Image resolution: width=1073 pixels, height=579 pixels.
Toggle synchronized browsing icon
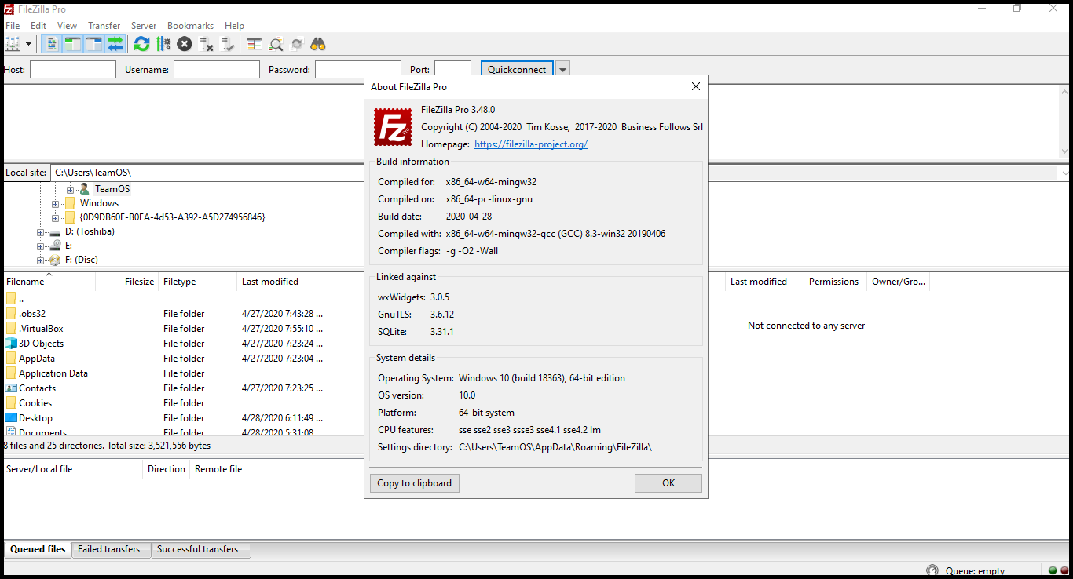297,44
